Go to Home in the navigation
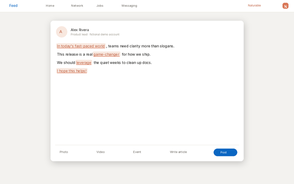The width and height of the screenshot is (294, 184). [x=50, y=6]
